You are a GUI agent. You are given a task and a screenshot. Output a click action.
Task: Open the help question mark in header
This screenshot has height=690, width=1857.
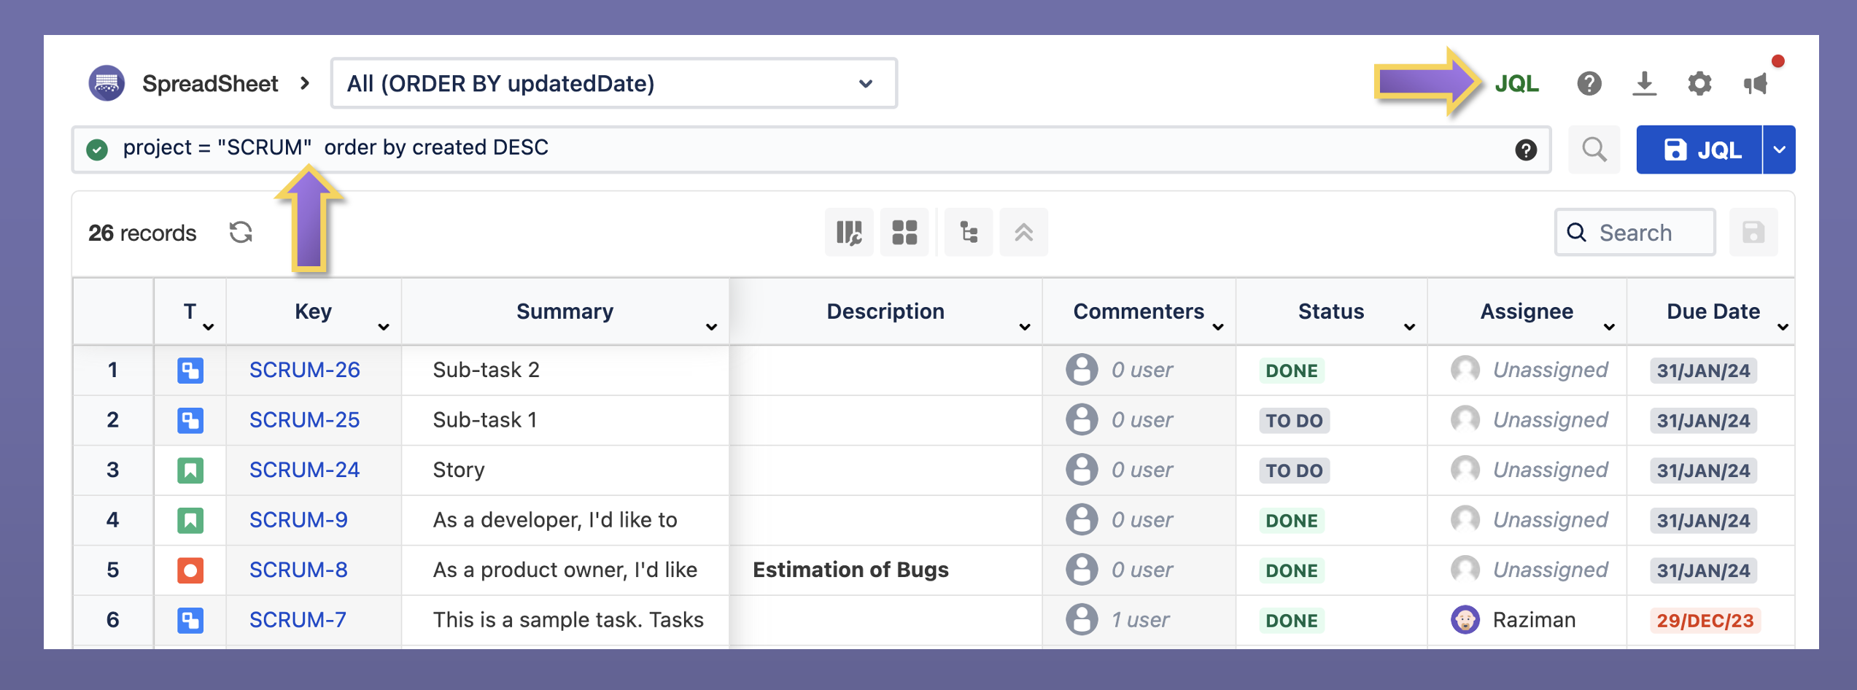click(x=1589, y=84)
